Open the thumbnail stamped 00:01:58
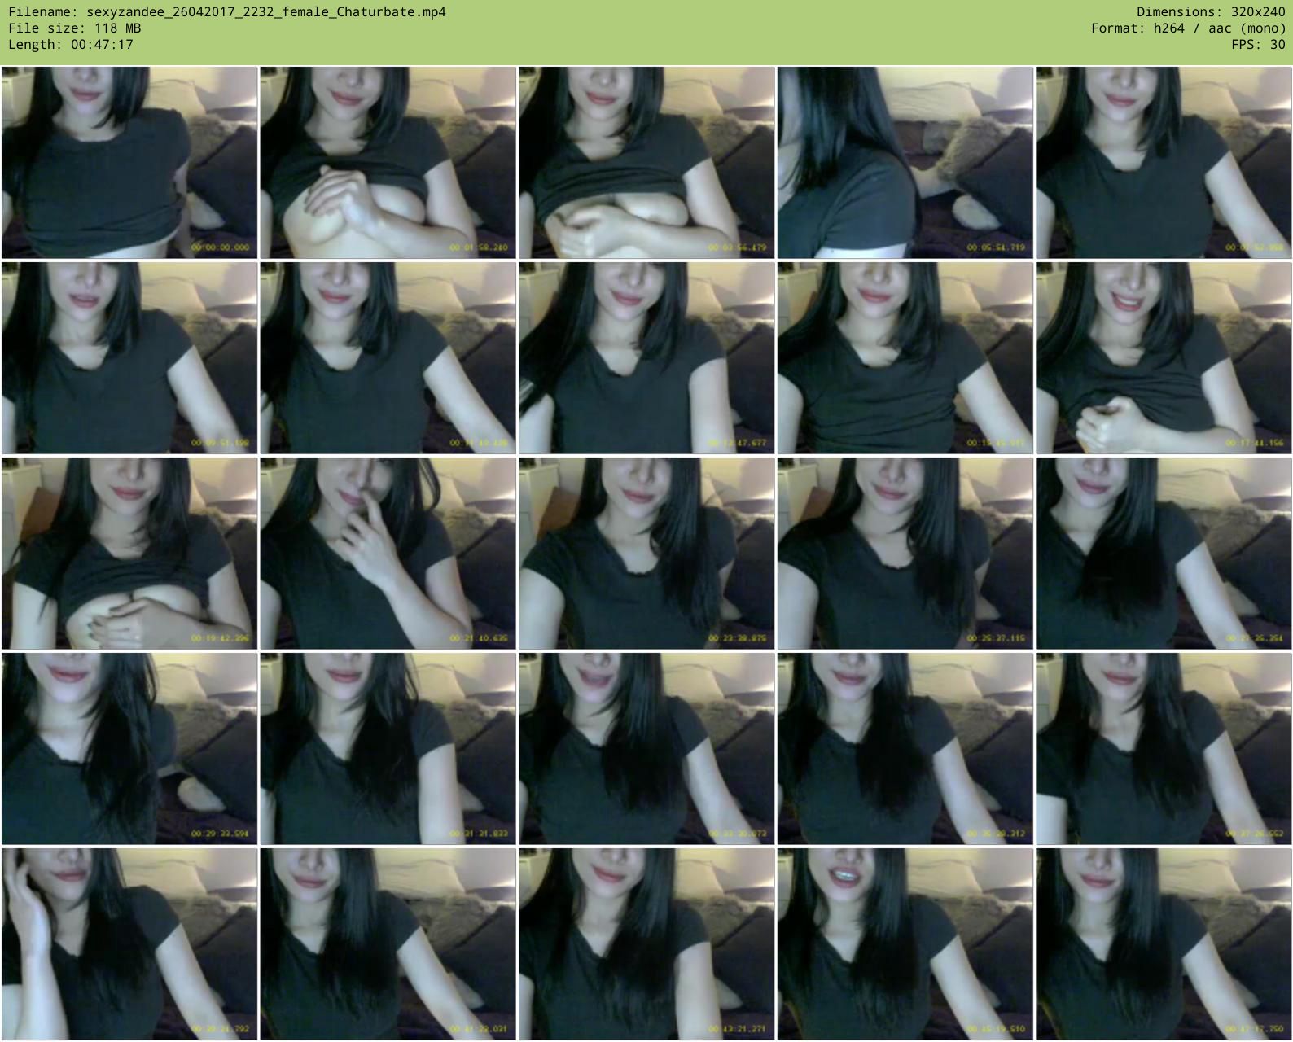Screen dimensions: 1293x1042 (x=388, y=163)
